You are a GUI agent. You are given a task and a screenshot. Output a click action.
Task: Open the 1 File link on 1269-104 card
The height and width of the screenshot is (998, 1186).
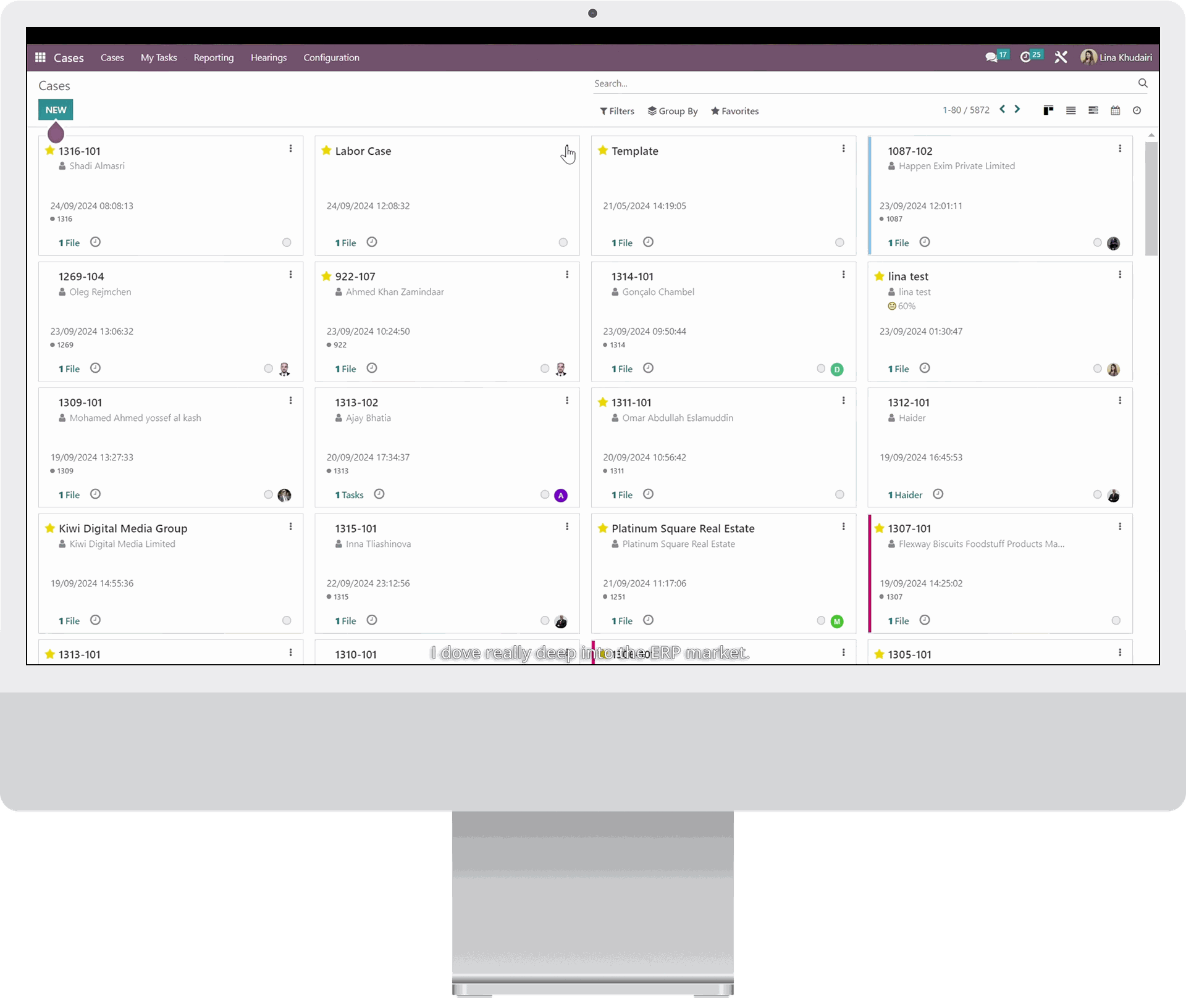[x=69, y=369]
